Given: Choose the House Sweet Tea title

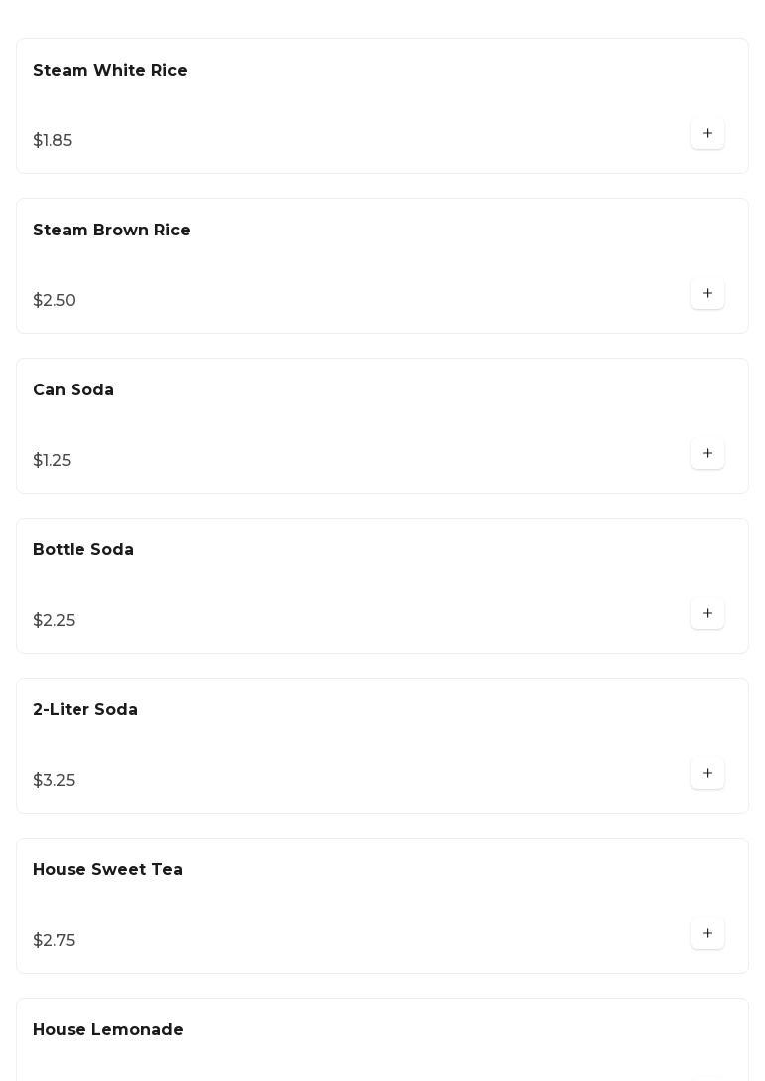Looking at the screenshot, I should (107, 870).
